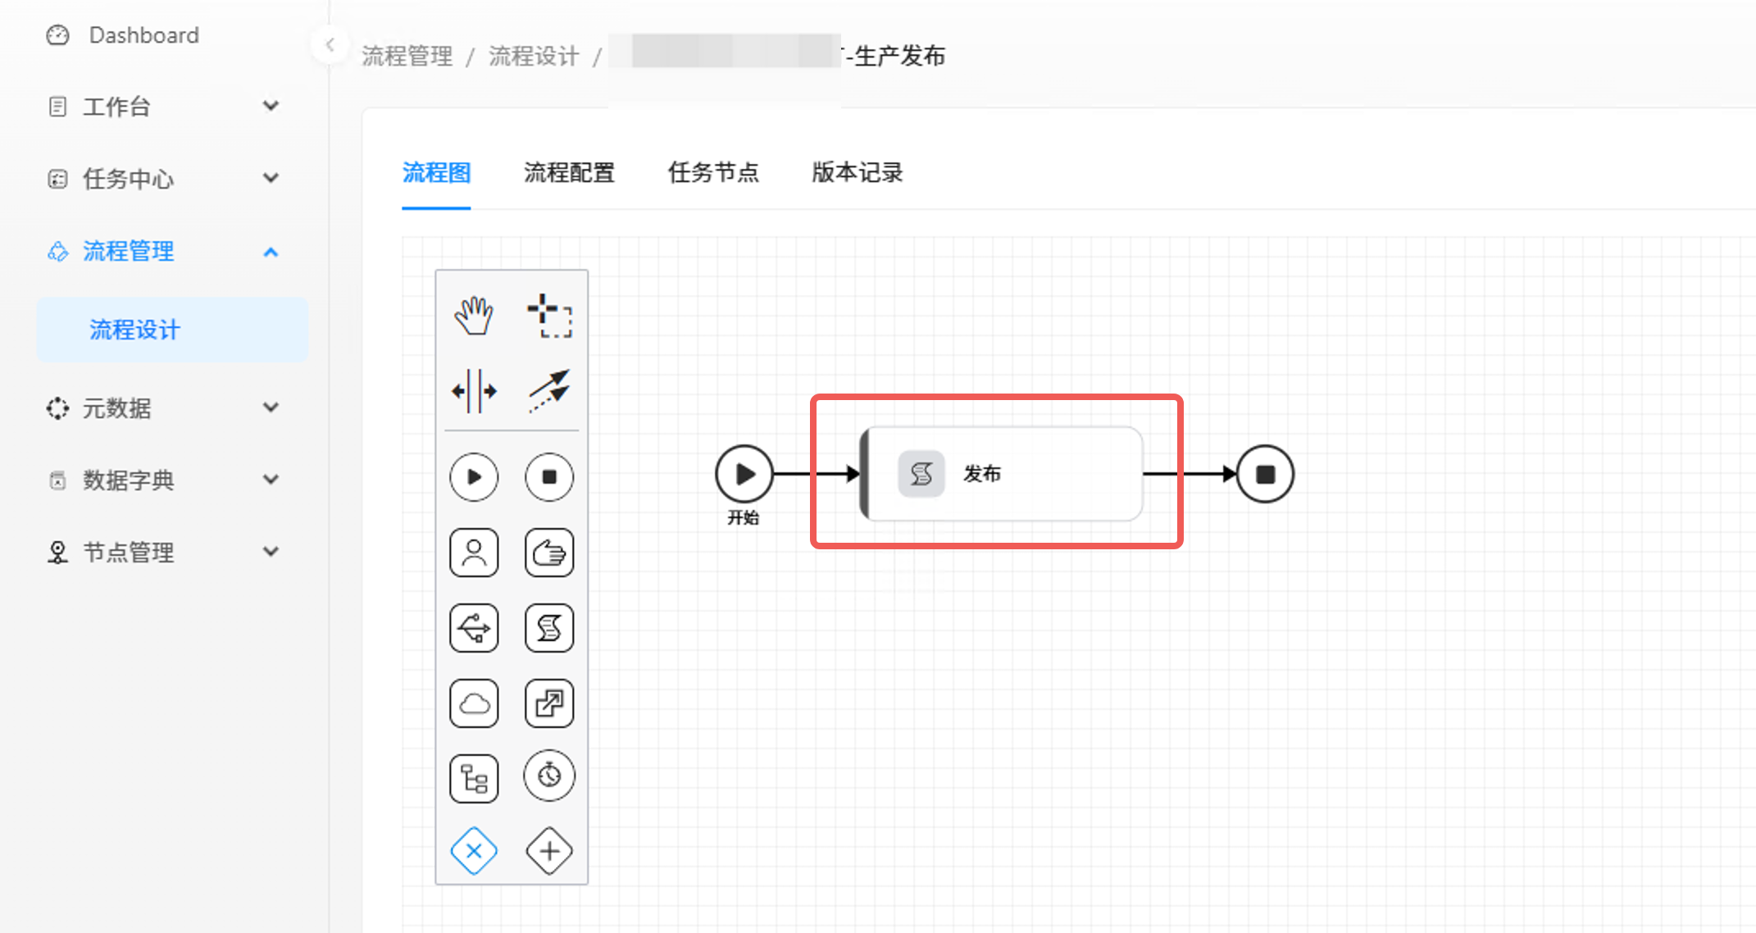Expand the 任务中心 sidebar section

(165, 178)
